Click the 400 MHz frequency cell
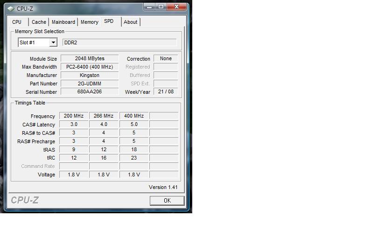 (134, 116)
